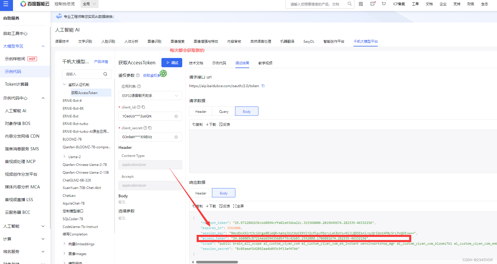
Task: Open the 全局 region dropdown
Action: (x=89, y=4)
